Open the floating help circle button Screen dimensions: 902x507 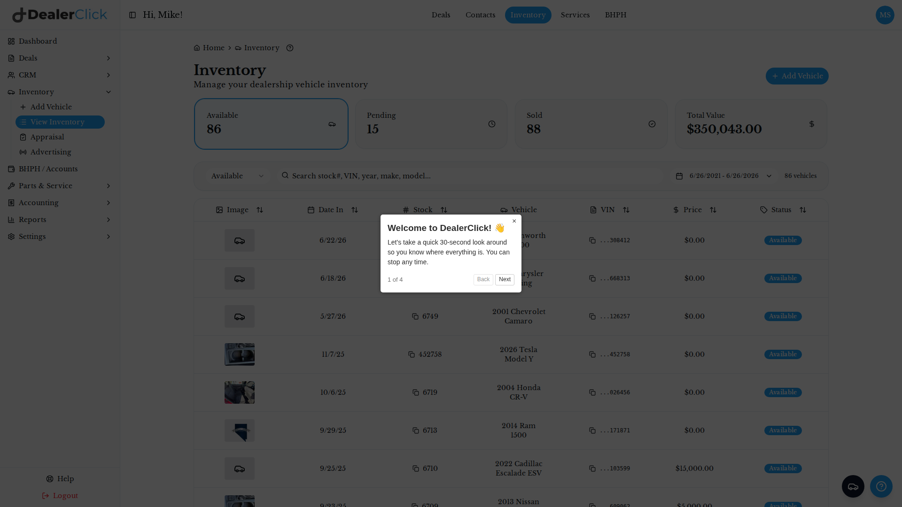coord(881,486)
